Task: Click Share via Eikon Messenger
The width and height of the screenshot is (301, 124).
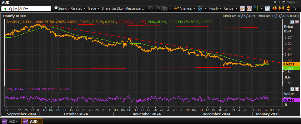Action: (123, 8)
